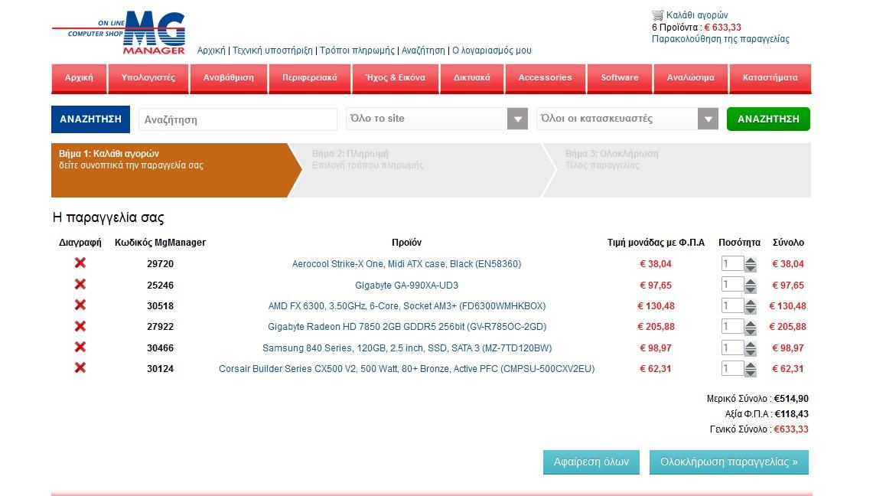Image resolution: width=873 pixels, height=496 pixels.
Task: Click Μερικό Σύνολο value €514,90
Action: coord(791,399)
